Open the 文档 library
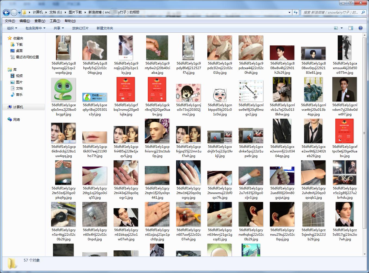369x273 pixels. (x=17, y=88)
